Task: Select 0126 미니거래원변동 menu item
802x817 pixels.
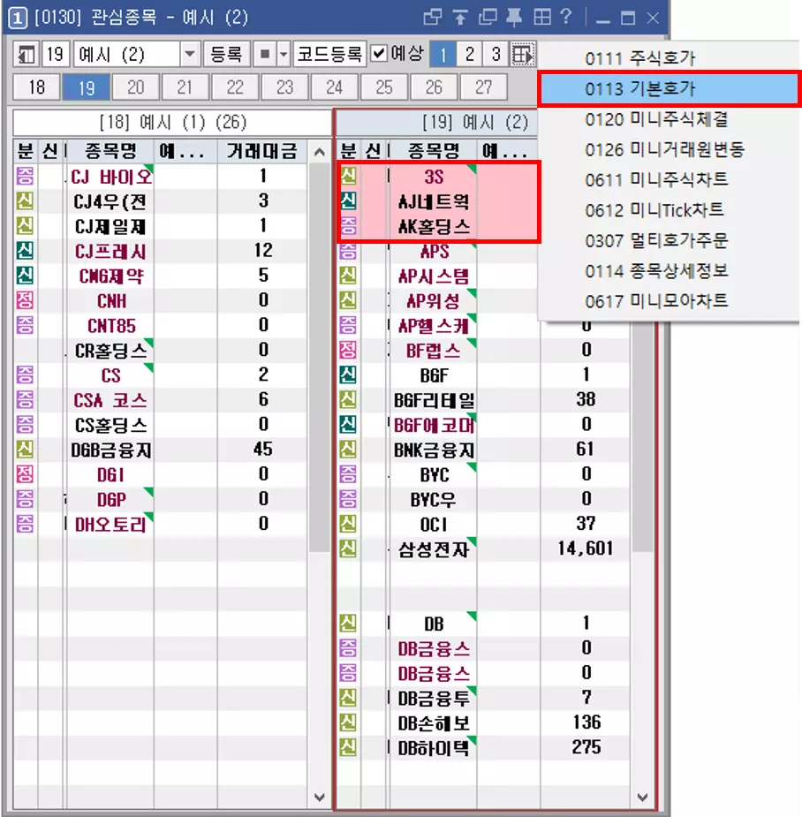Action: pyautogui.click(x=669, y=150)
